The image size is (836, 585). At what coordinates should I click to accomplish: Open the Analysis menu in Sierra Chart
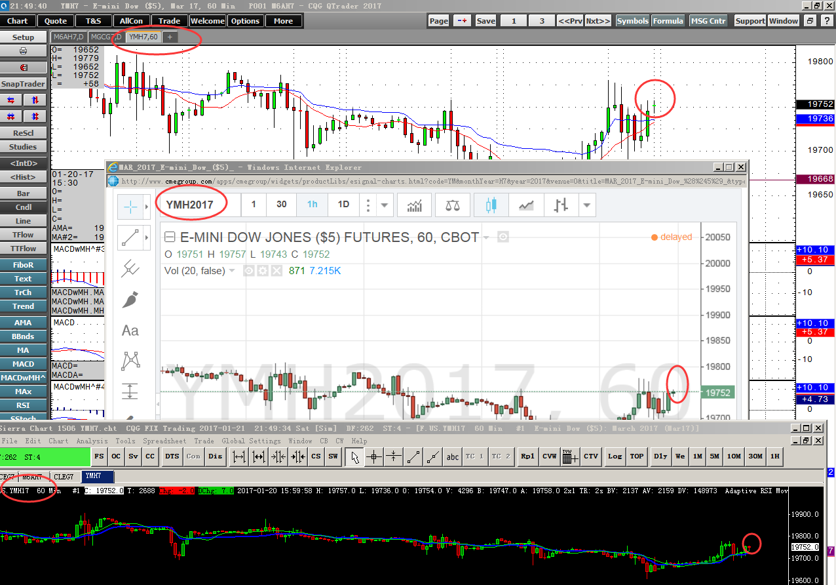click(92, 441)
